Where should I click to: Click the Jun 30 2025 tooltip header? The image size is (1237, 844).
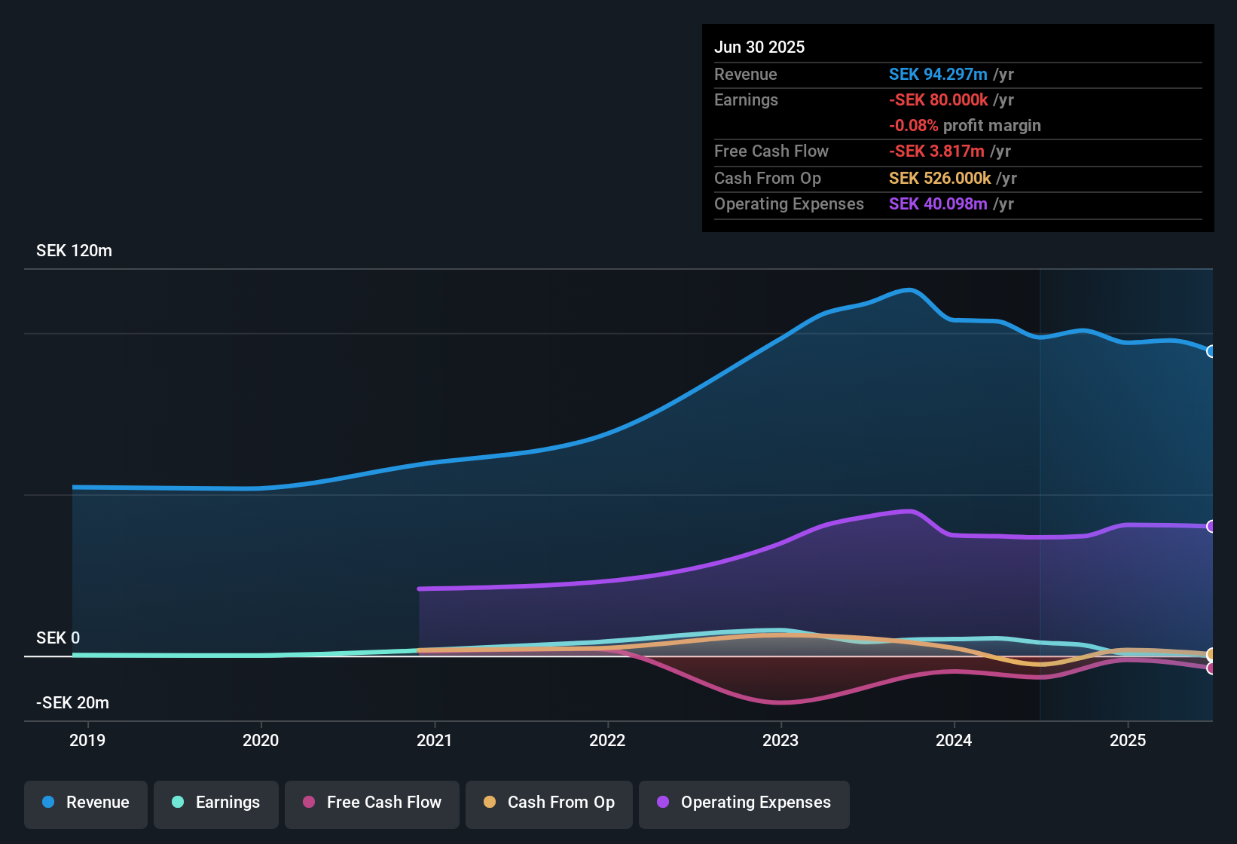[759, 47]
